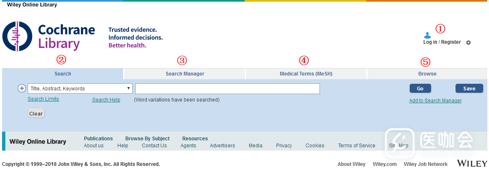Image resolution: width=489 pixels, height=170 pixels.
Task: Click the Cochrane Library logo
Action: point(49,36)
